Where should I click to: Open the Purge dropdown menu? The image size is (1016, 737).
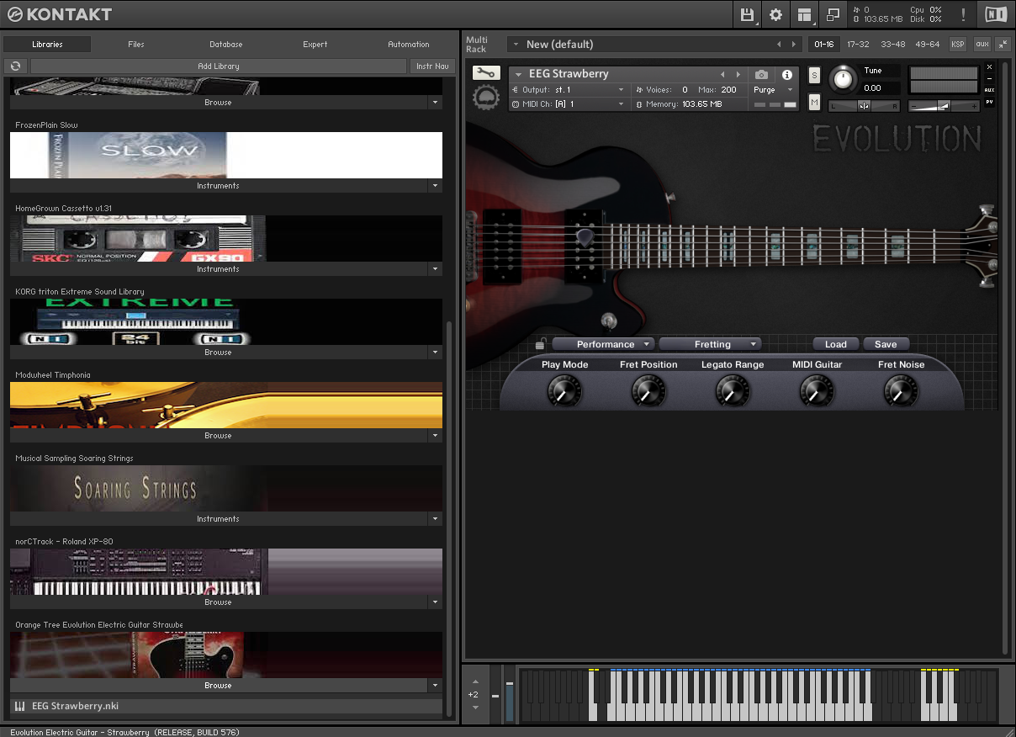772,89
